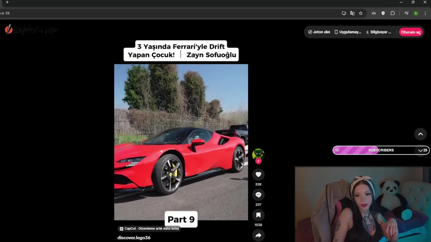Screen dimensions: 431x242
Task: Click the install app icon in address bar
Action: click(344, 13)
